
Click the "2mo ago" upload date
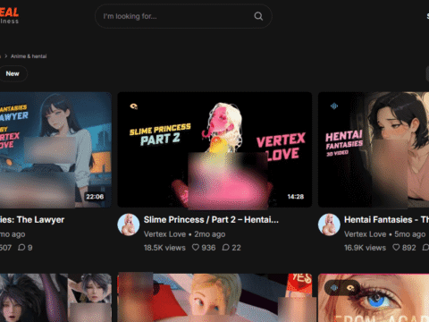[210, 234]
